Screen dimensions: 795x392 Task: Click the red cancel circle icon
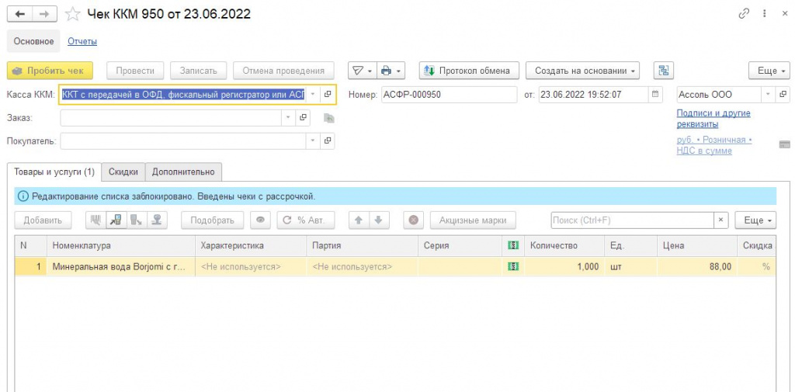[413, 220]
